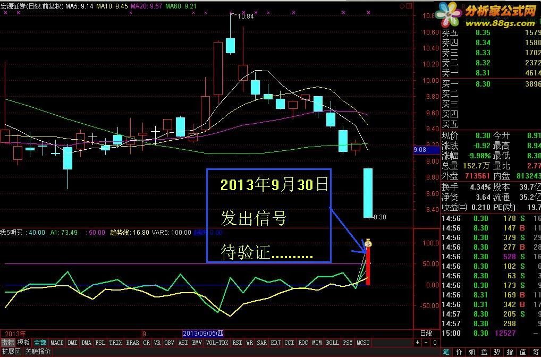Switch indicator to RSI
The width and height of the screenshot is (541, 358).
tap(237, 343)
